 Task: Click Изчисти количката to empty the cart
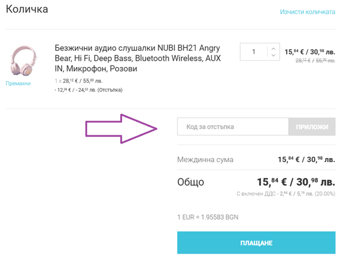click(307, 12)
